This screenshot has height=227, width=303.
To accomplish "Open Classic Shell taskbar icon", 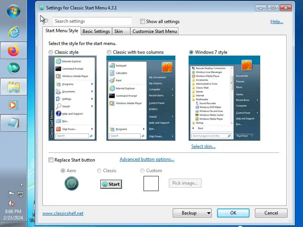I will (x=14, y=68).
